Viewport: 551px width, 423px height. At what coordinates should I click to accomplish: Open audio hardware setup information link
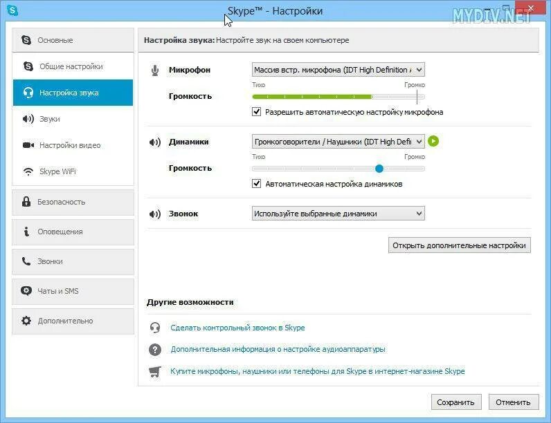(x=278, y=349)
